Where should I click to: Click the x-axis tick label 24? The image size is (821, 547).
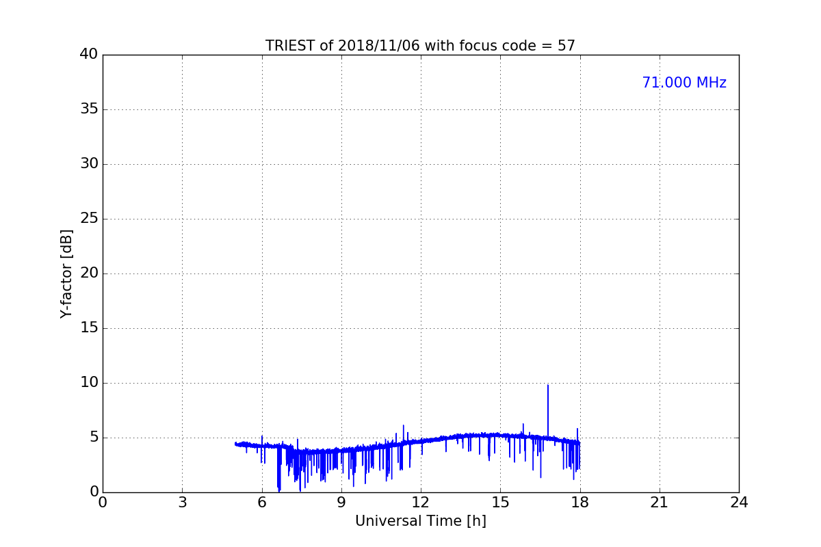(739, 503)
